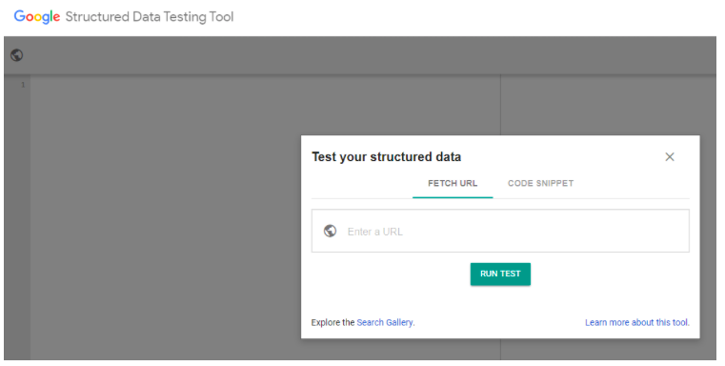Open Learn more about this tool link
This screenshot has width=725, height=366.
click(x=636, y=322)
